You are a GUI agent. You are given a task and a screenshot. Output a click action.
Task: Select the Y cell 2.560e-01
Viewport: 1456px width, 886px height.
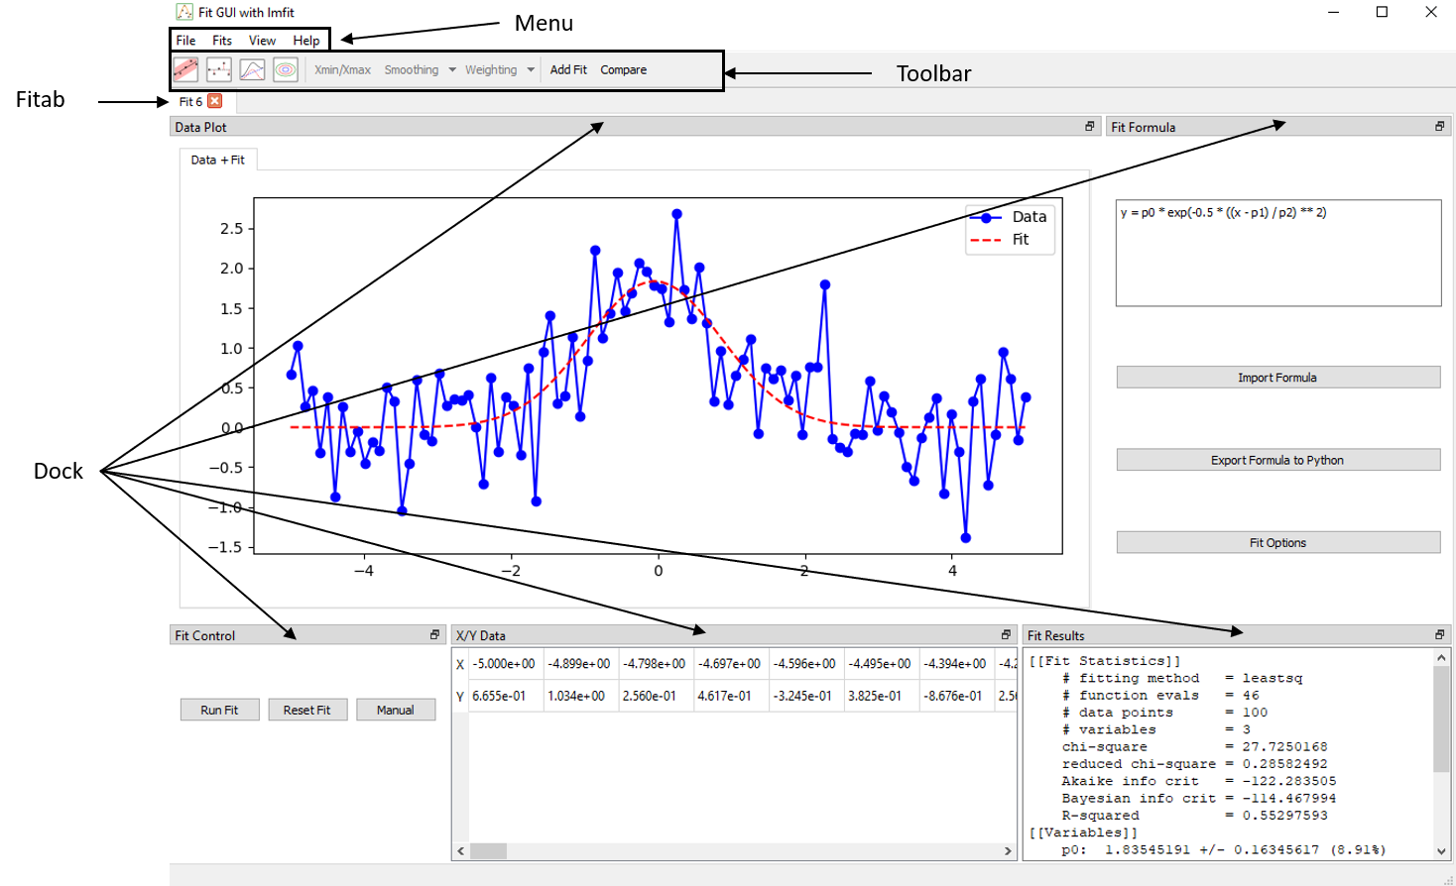point(657,696)
